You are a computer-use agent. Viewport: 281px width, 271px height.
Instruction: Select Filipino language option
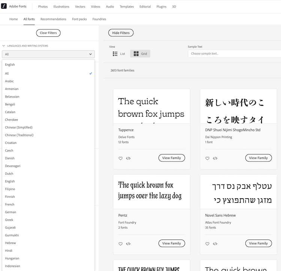pyautogui.click(x=48, y=189)
